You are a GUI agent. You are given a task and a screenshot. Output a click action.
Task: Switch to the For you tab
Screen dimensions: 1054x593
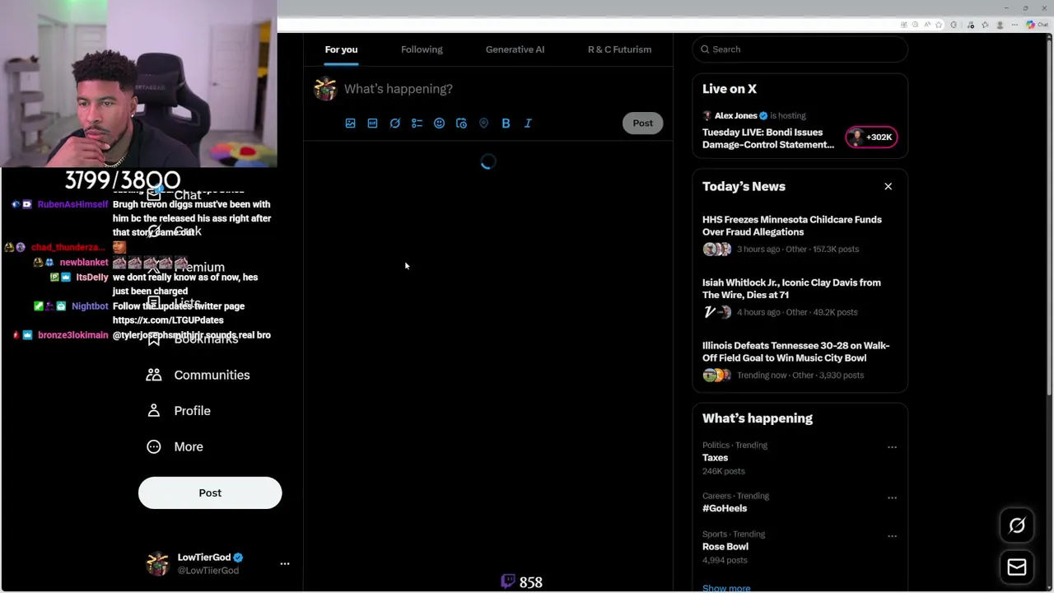(x=341, y=49)
